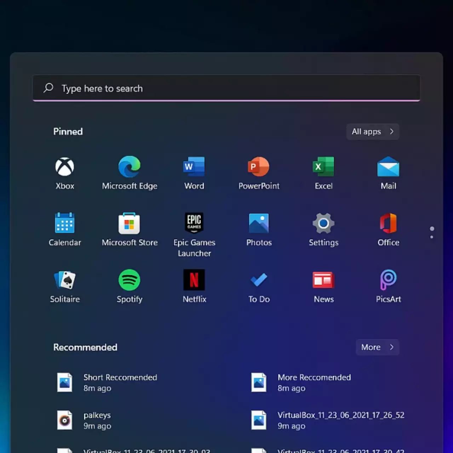Launch the Office app
453x453 pixels.
coord(389,230)
